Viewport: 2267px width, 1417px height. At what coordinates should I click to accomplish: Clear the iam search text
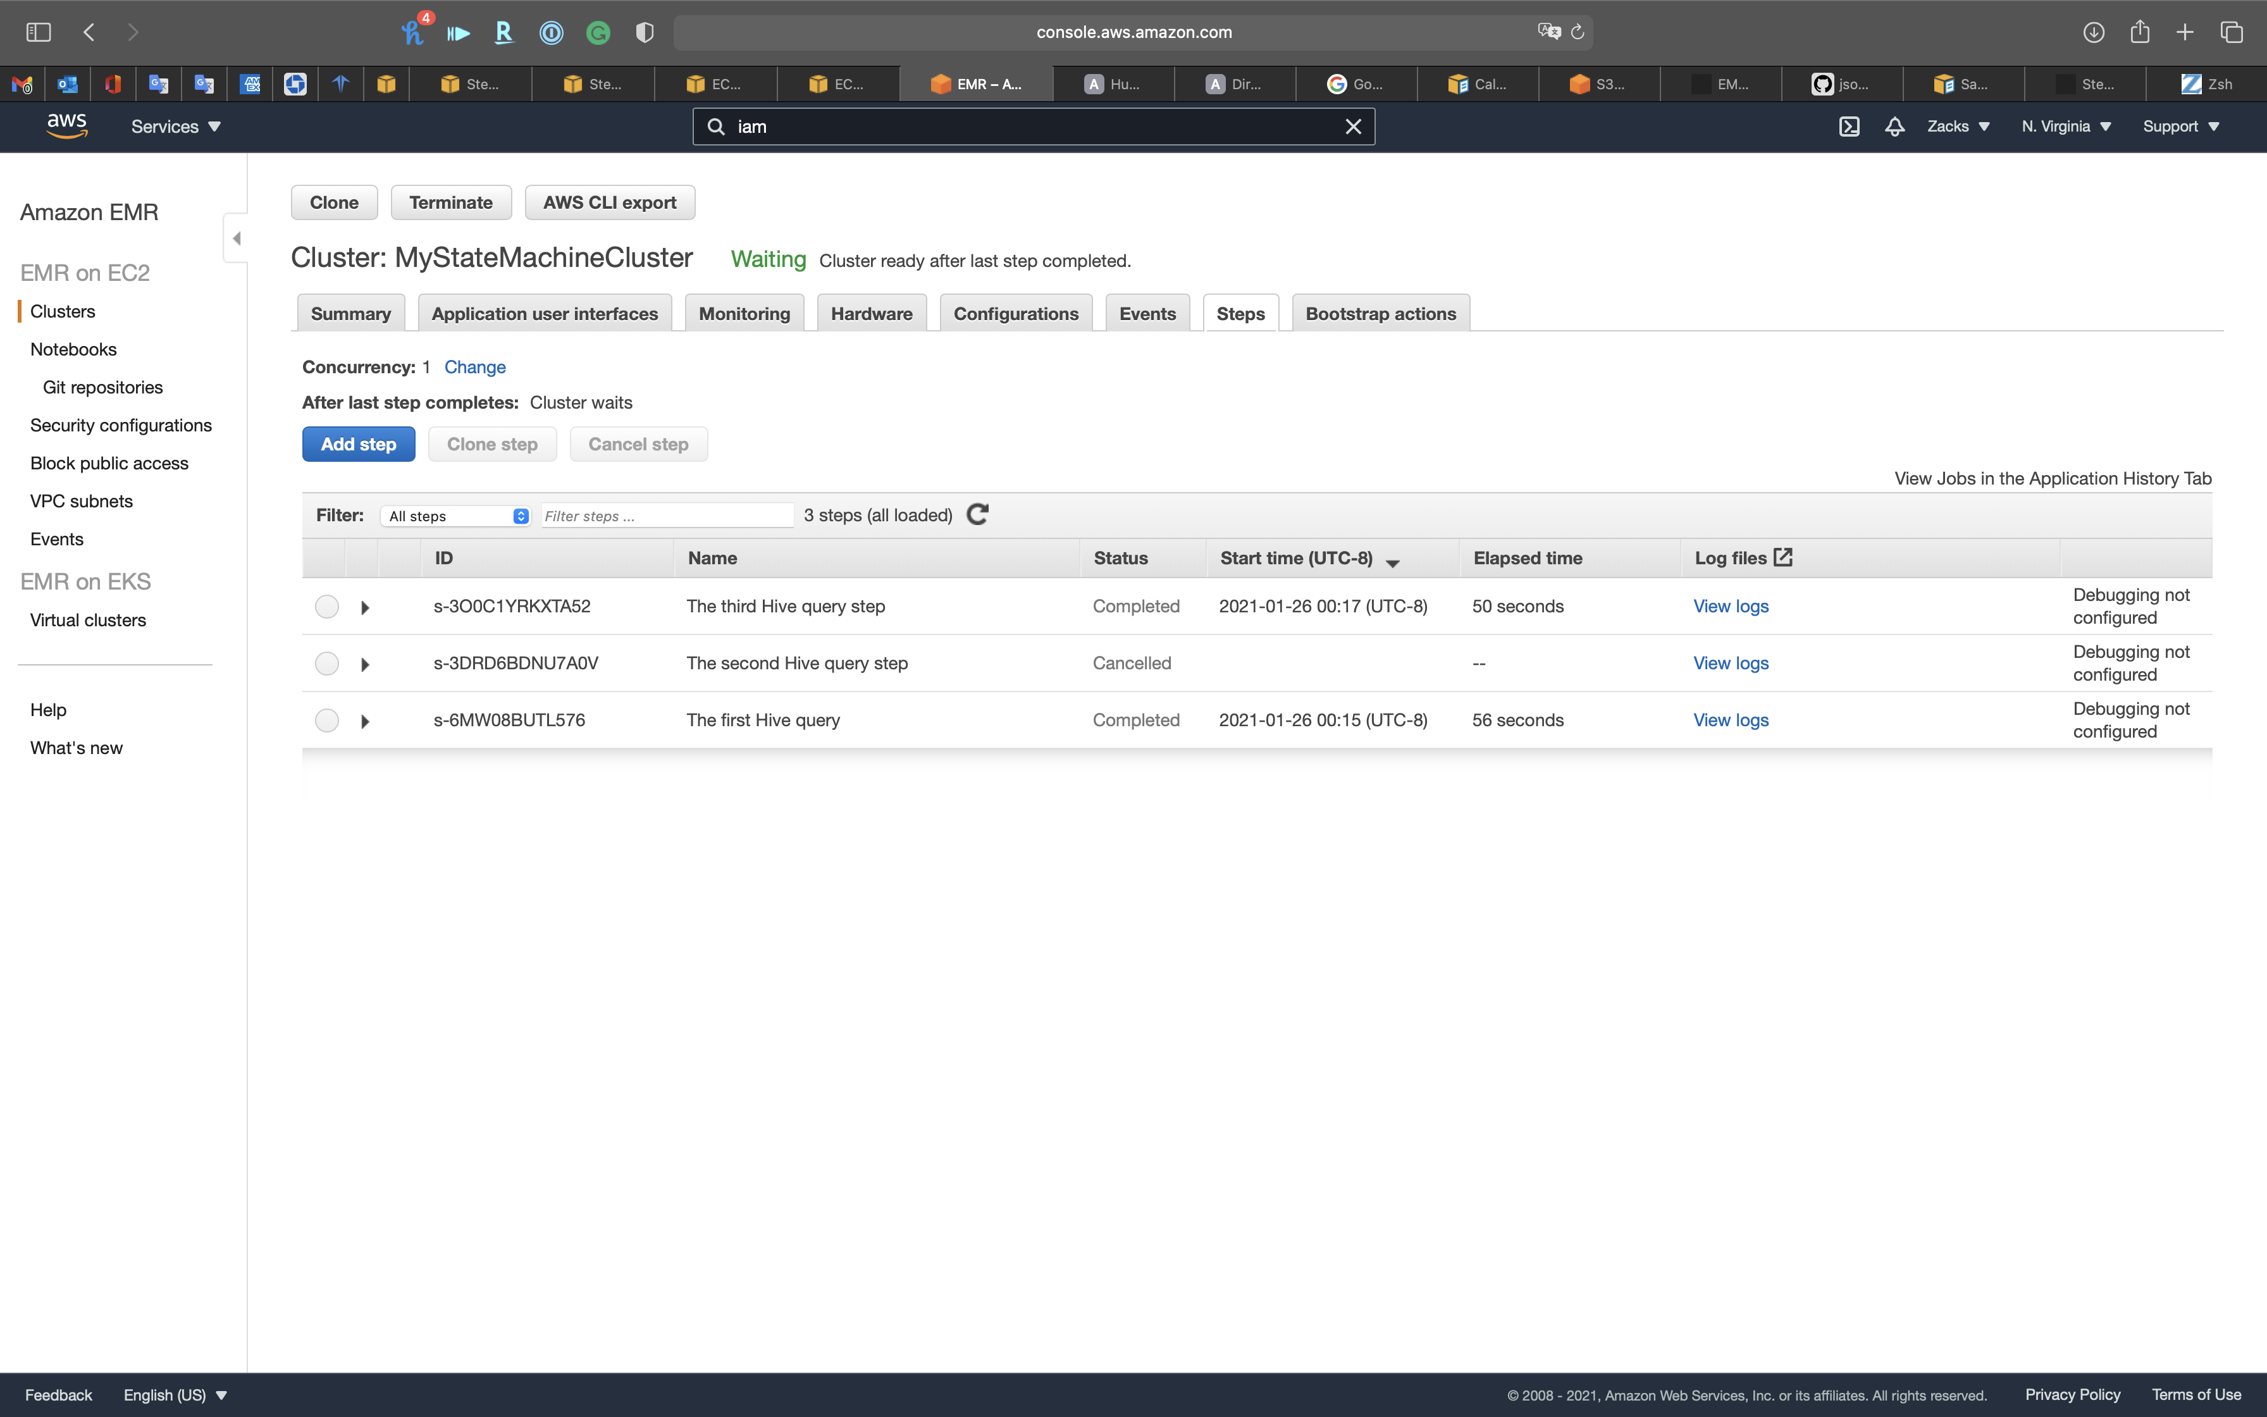(1353, 127)
